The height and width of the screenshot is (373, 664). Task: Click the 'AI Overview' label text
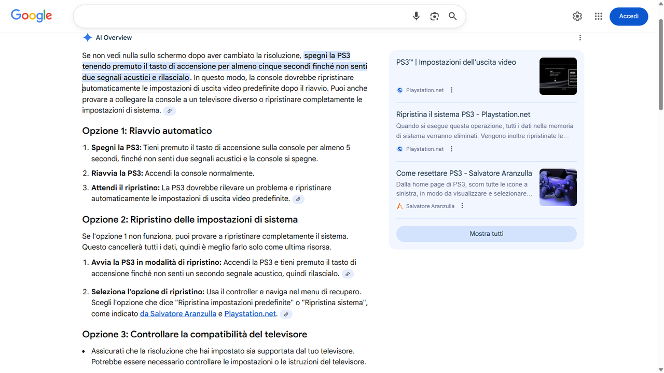[x=114, y=38]
